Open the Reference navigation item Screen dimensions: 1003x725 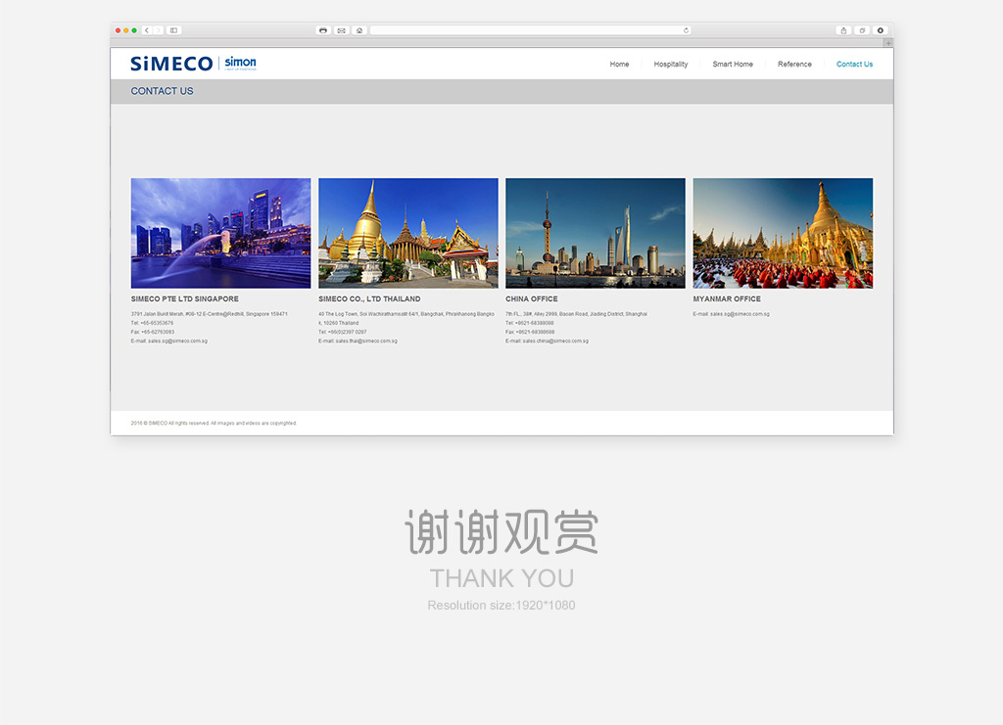(x=794, y=65)
